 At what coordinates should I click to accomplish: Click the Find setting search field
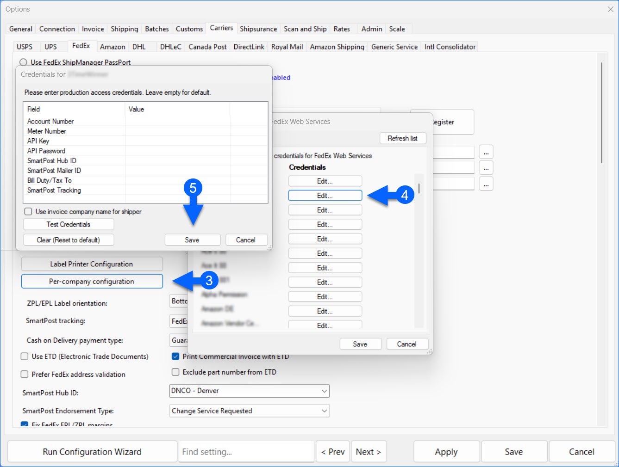(x=246, y=452)
